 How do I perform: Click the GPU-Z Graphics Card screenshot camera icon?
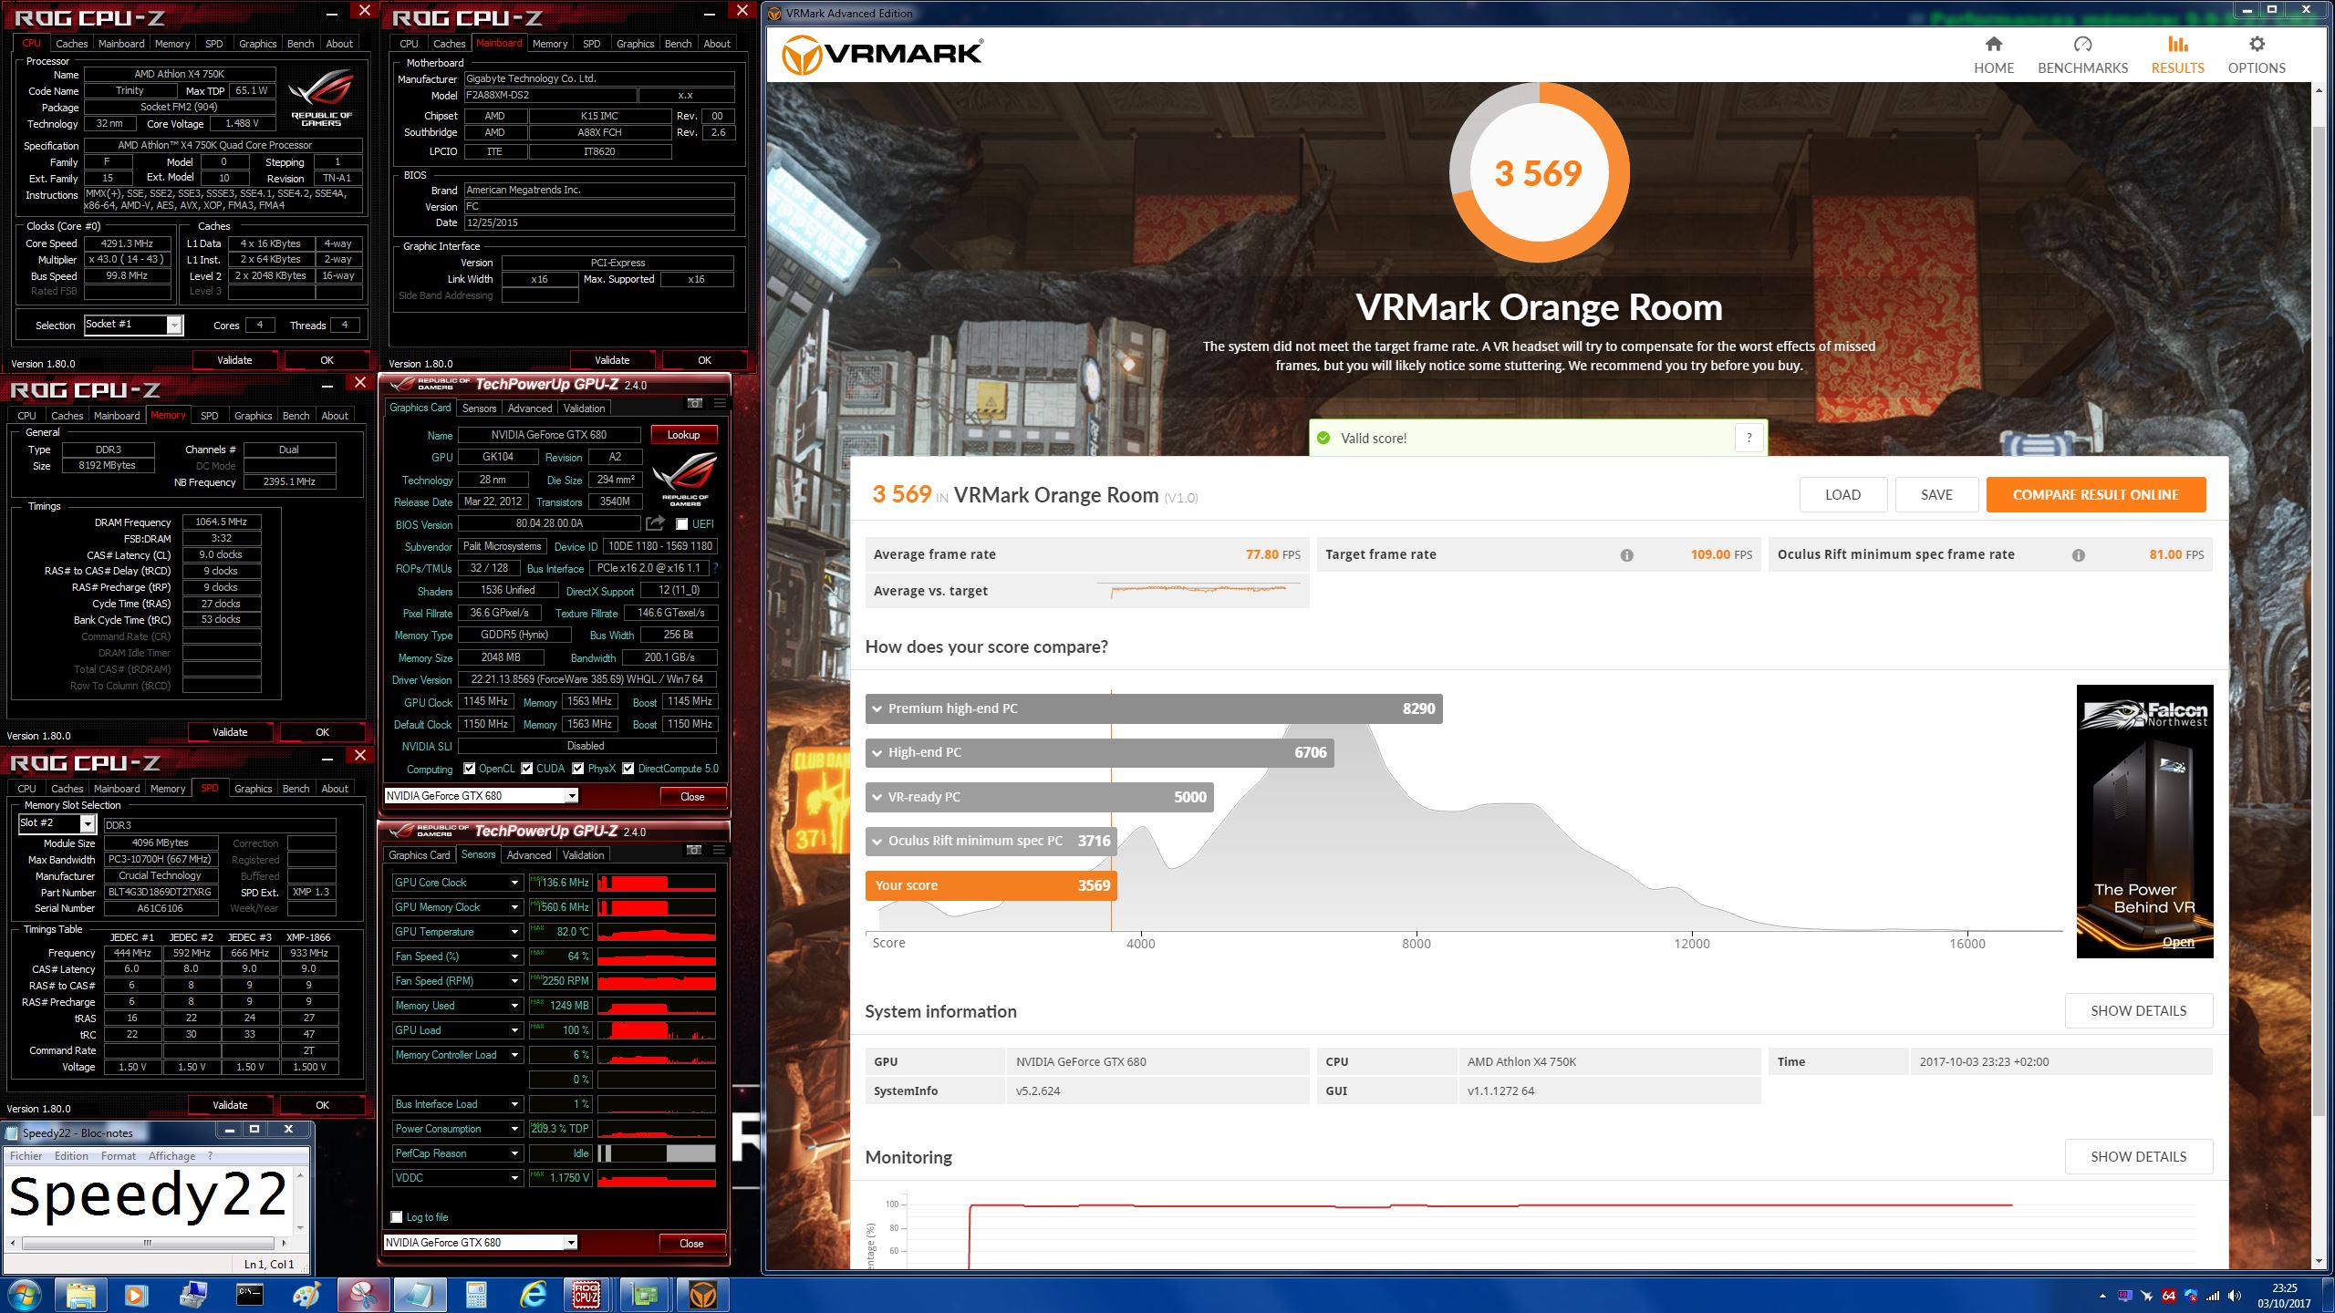[x=694, y=403]
